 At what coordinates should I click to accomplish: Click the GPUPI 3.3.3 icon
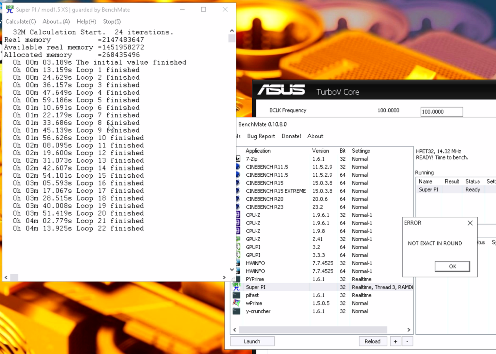pos(238,255)
